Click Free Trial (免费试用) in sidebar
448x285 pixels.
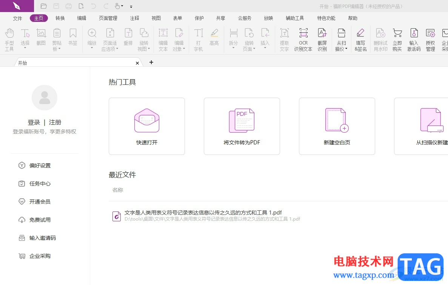tap(35, 220)
